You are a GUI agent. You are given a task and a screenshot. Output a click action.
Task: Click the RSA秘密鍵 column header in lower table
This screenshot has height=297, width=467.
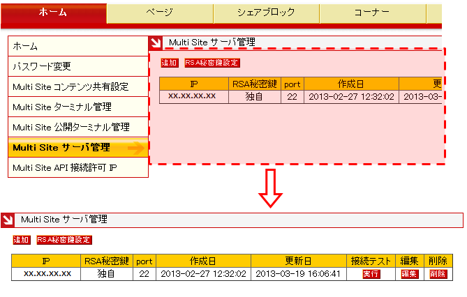tap(107, 261)
